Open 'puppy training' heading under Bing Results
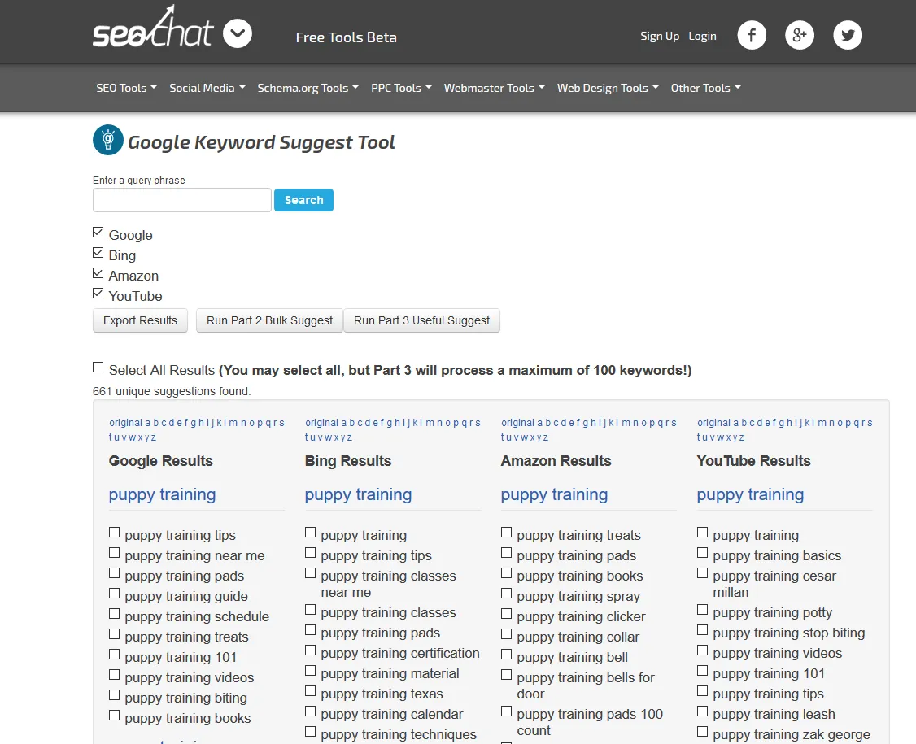Image resolution: width=916 pixels, height=744 pixels. pos(358,494)
